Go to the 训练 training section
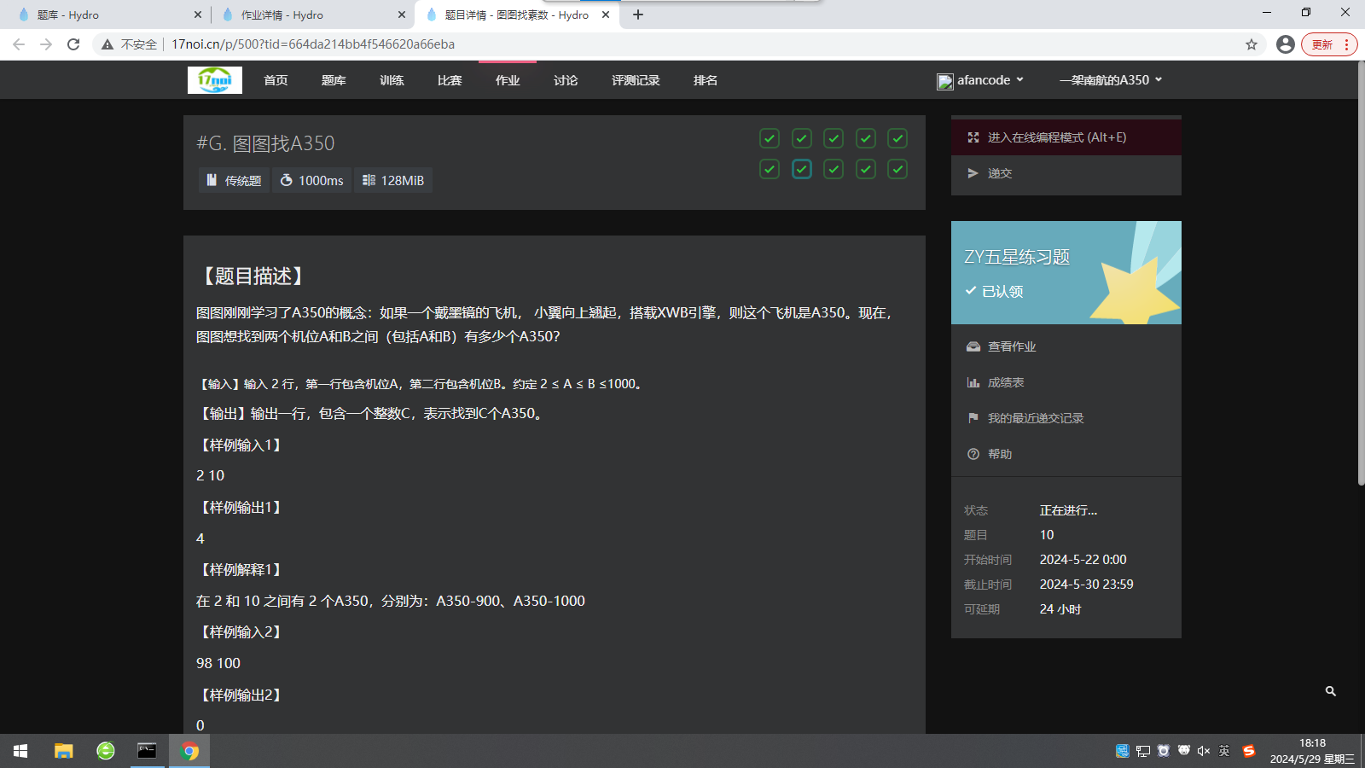 [392, 80]
